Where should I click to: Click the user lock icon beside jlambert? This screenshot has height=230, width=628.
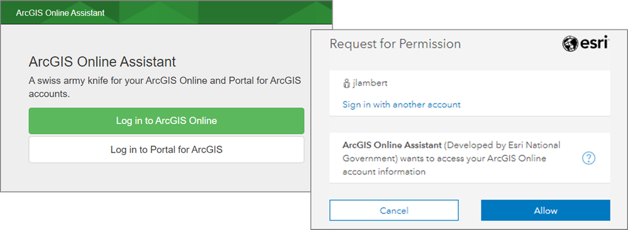(346, 84)
